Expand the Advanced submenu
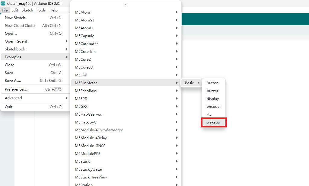The height and width of the screenshot is (186, 309). pyautogui.click(x=36, y=98)
